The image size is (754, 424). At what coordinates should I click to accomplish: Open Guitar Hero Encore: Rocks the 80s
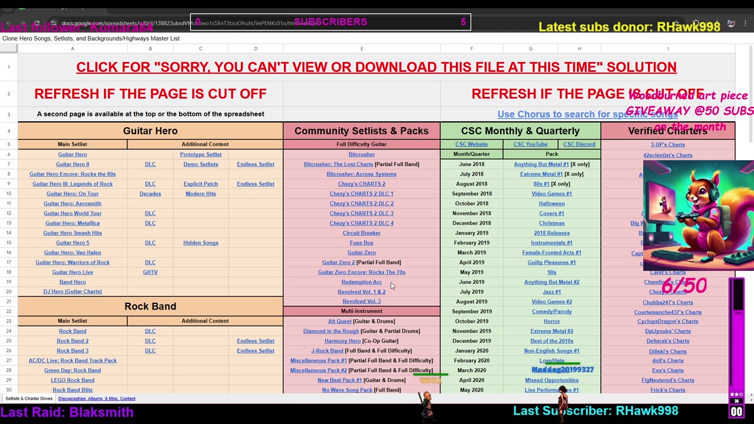tap(72, 174)
